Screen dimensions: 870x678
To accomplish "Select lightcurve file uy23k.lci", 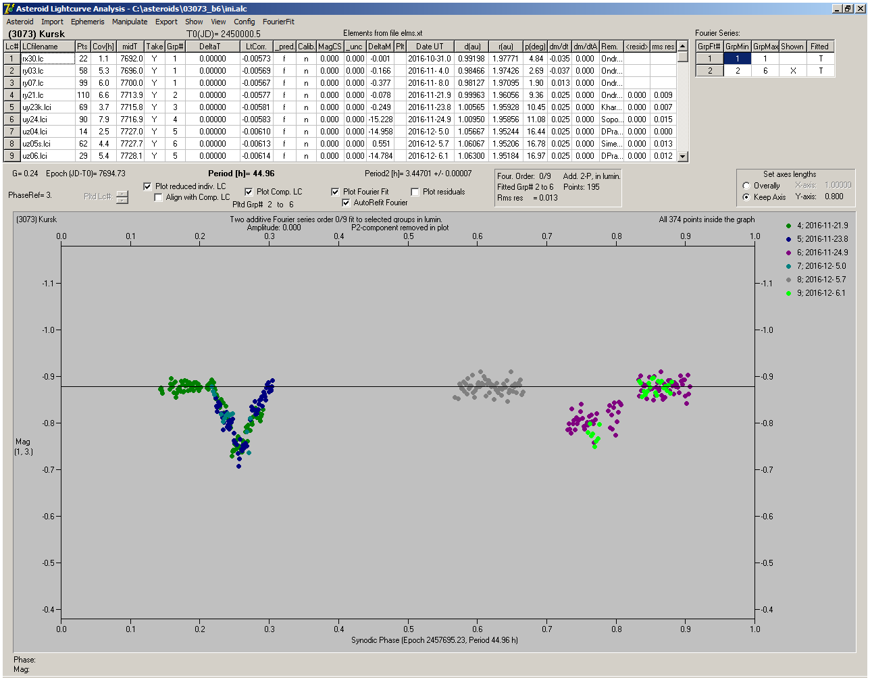I will pyautogui.click(x=47, y=107).
